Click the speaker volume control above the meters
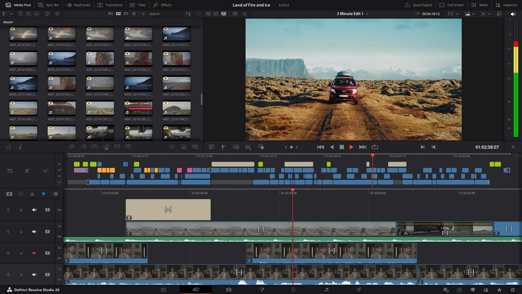 click(513, 14)
